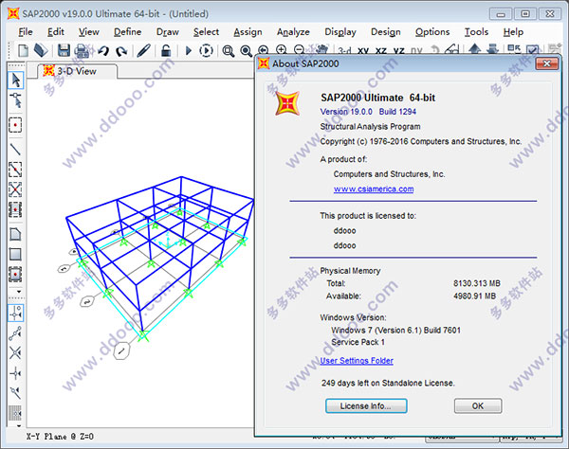Toggle snap to ends and midpoints
Viewport: 569px width, 449px height.
tap(15, 333)
